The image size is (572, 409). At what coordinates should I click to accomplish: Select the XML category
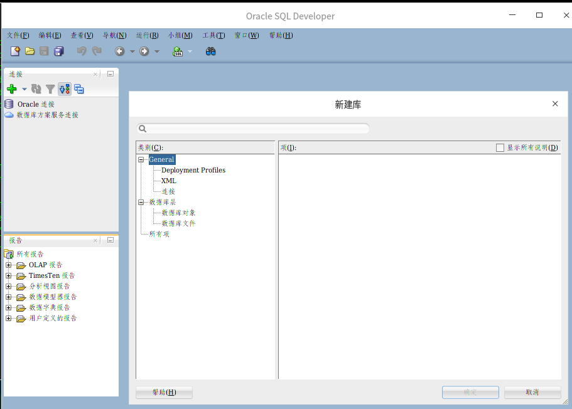[168, 181]
